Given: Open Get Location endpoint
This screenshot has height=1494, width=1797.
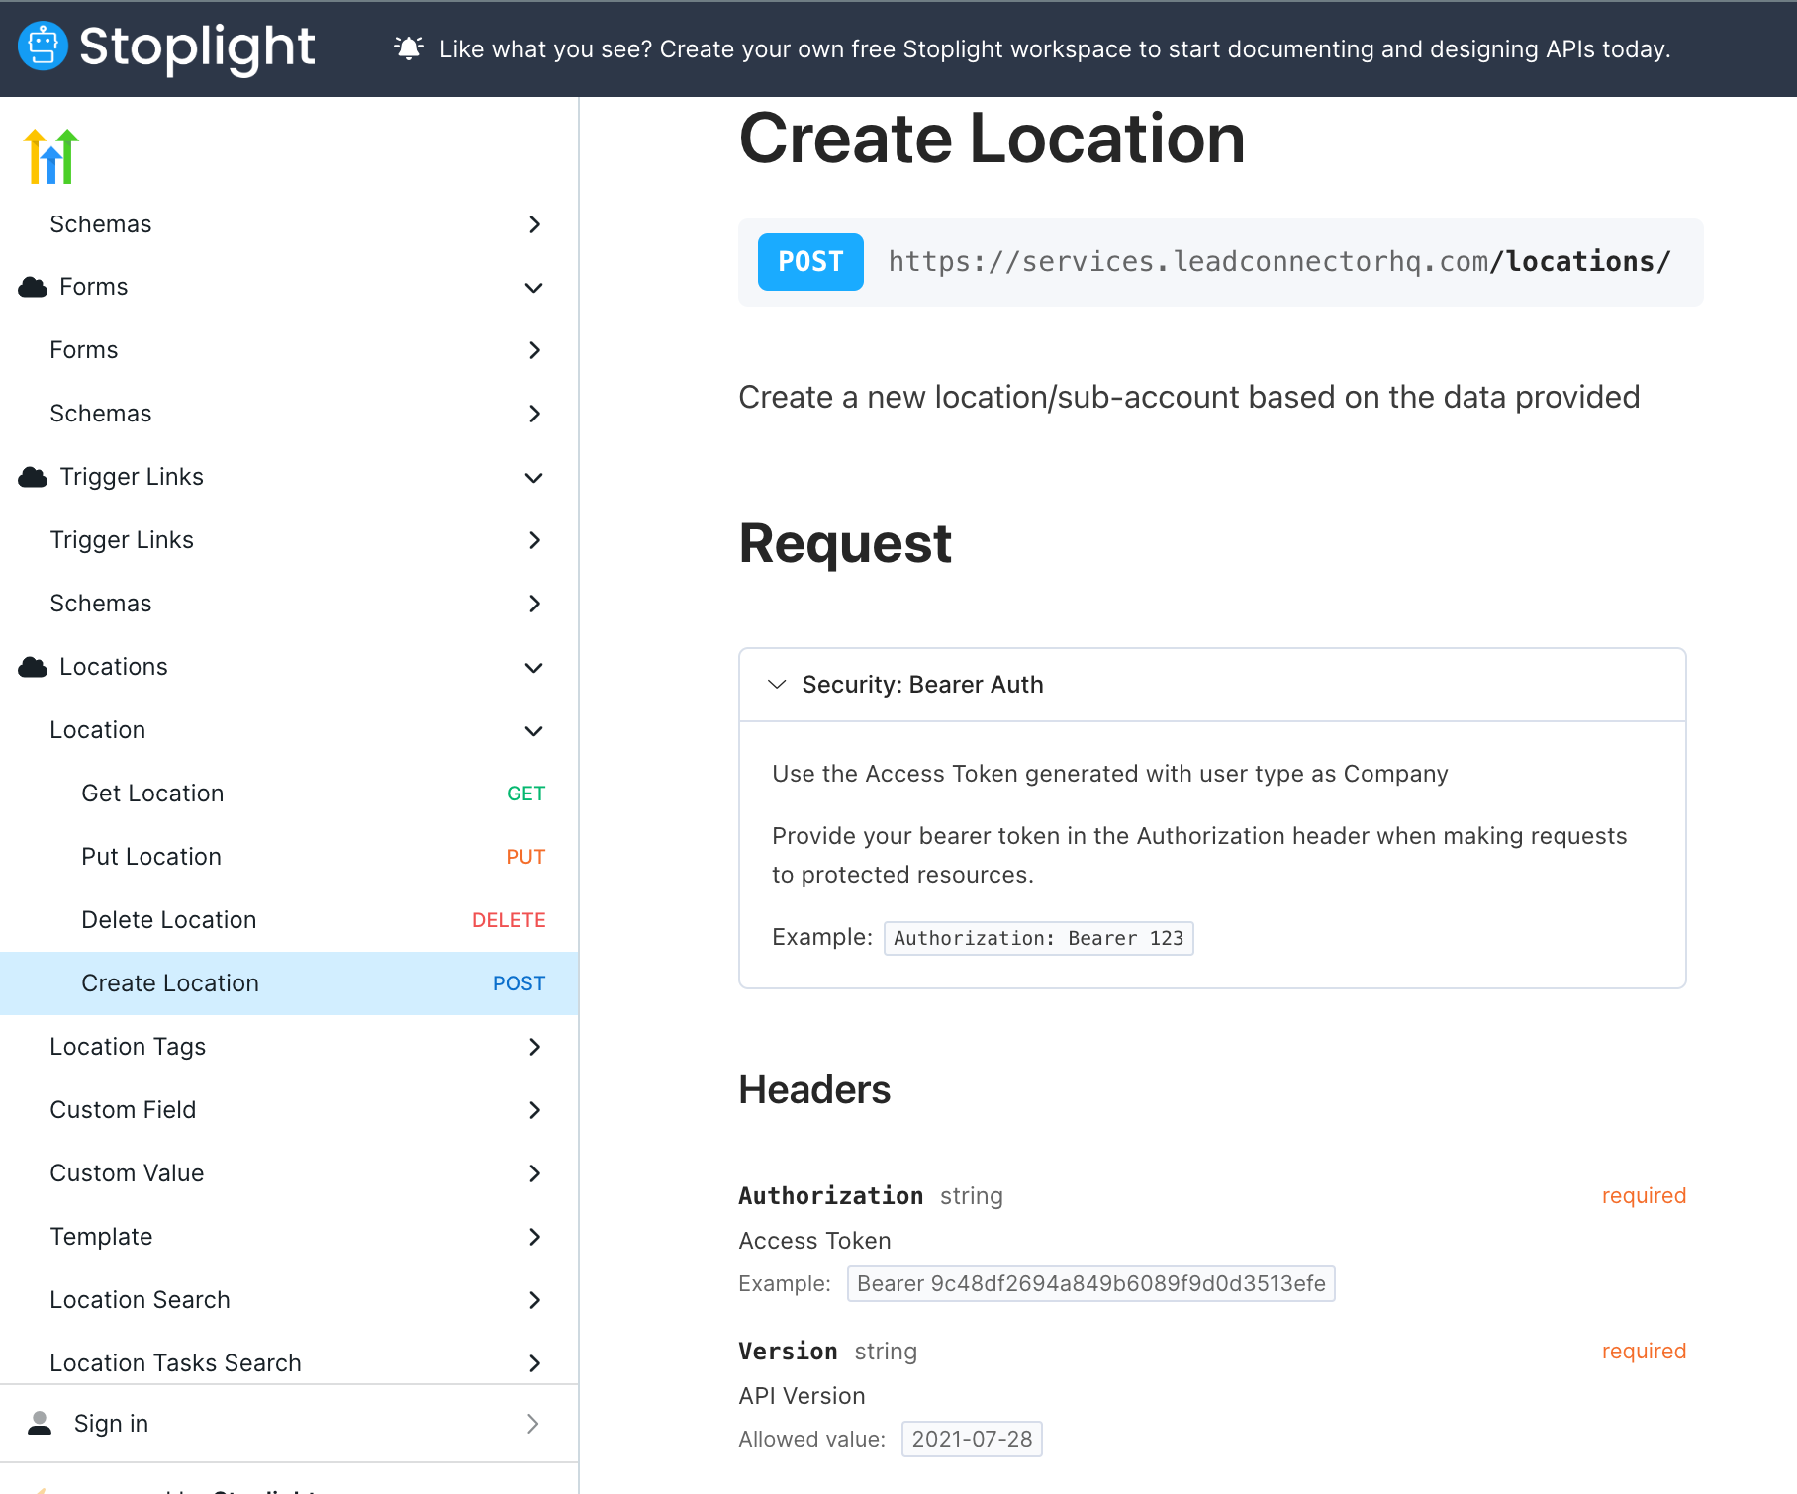Looking at the screenshot, I should [x=289, y=794].
